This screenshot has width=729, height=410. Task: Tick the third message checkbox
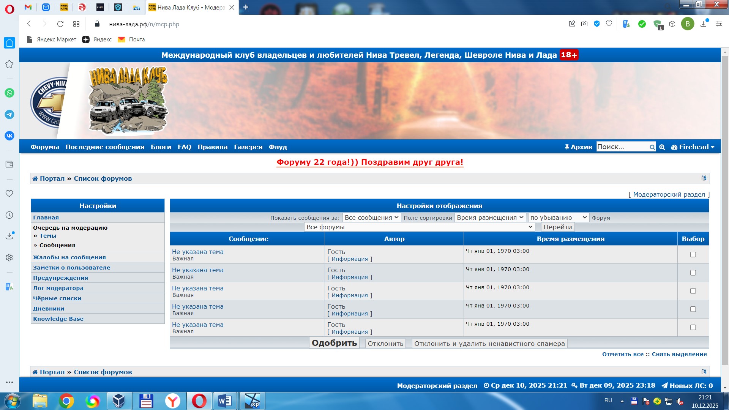click(693, 291)
